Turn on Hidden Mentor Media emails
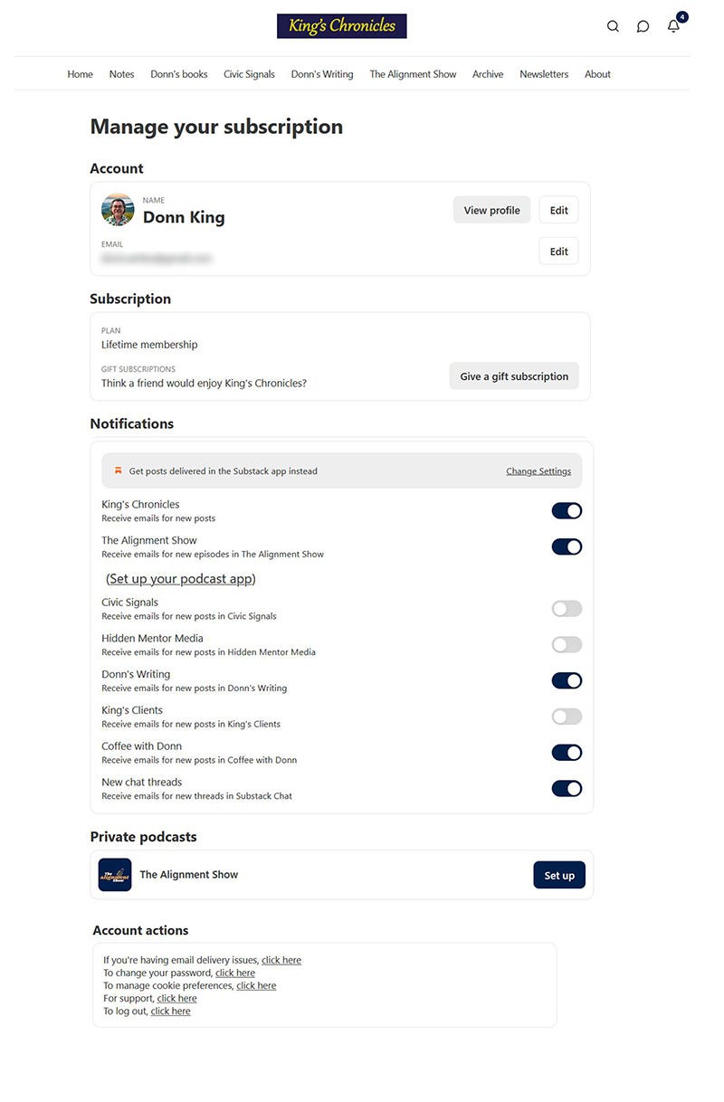The image size is (724, 1102). tap(567, 645)
